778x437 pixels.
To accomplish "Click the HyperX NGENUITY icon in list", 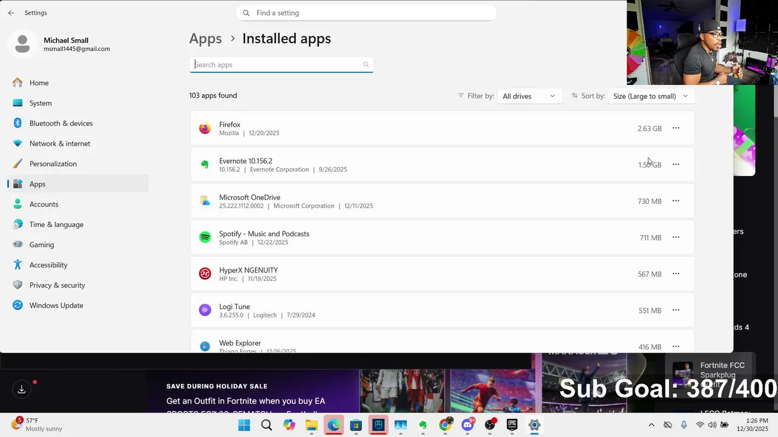I will click(x=205, y=274).
